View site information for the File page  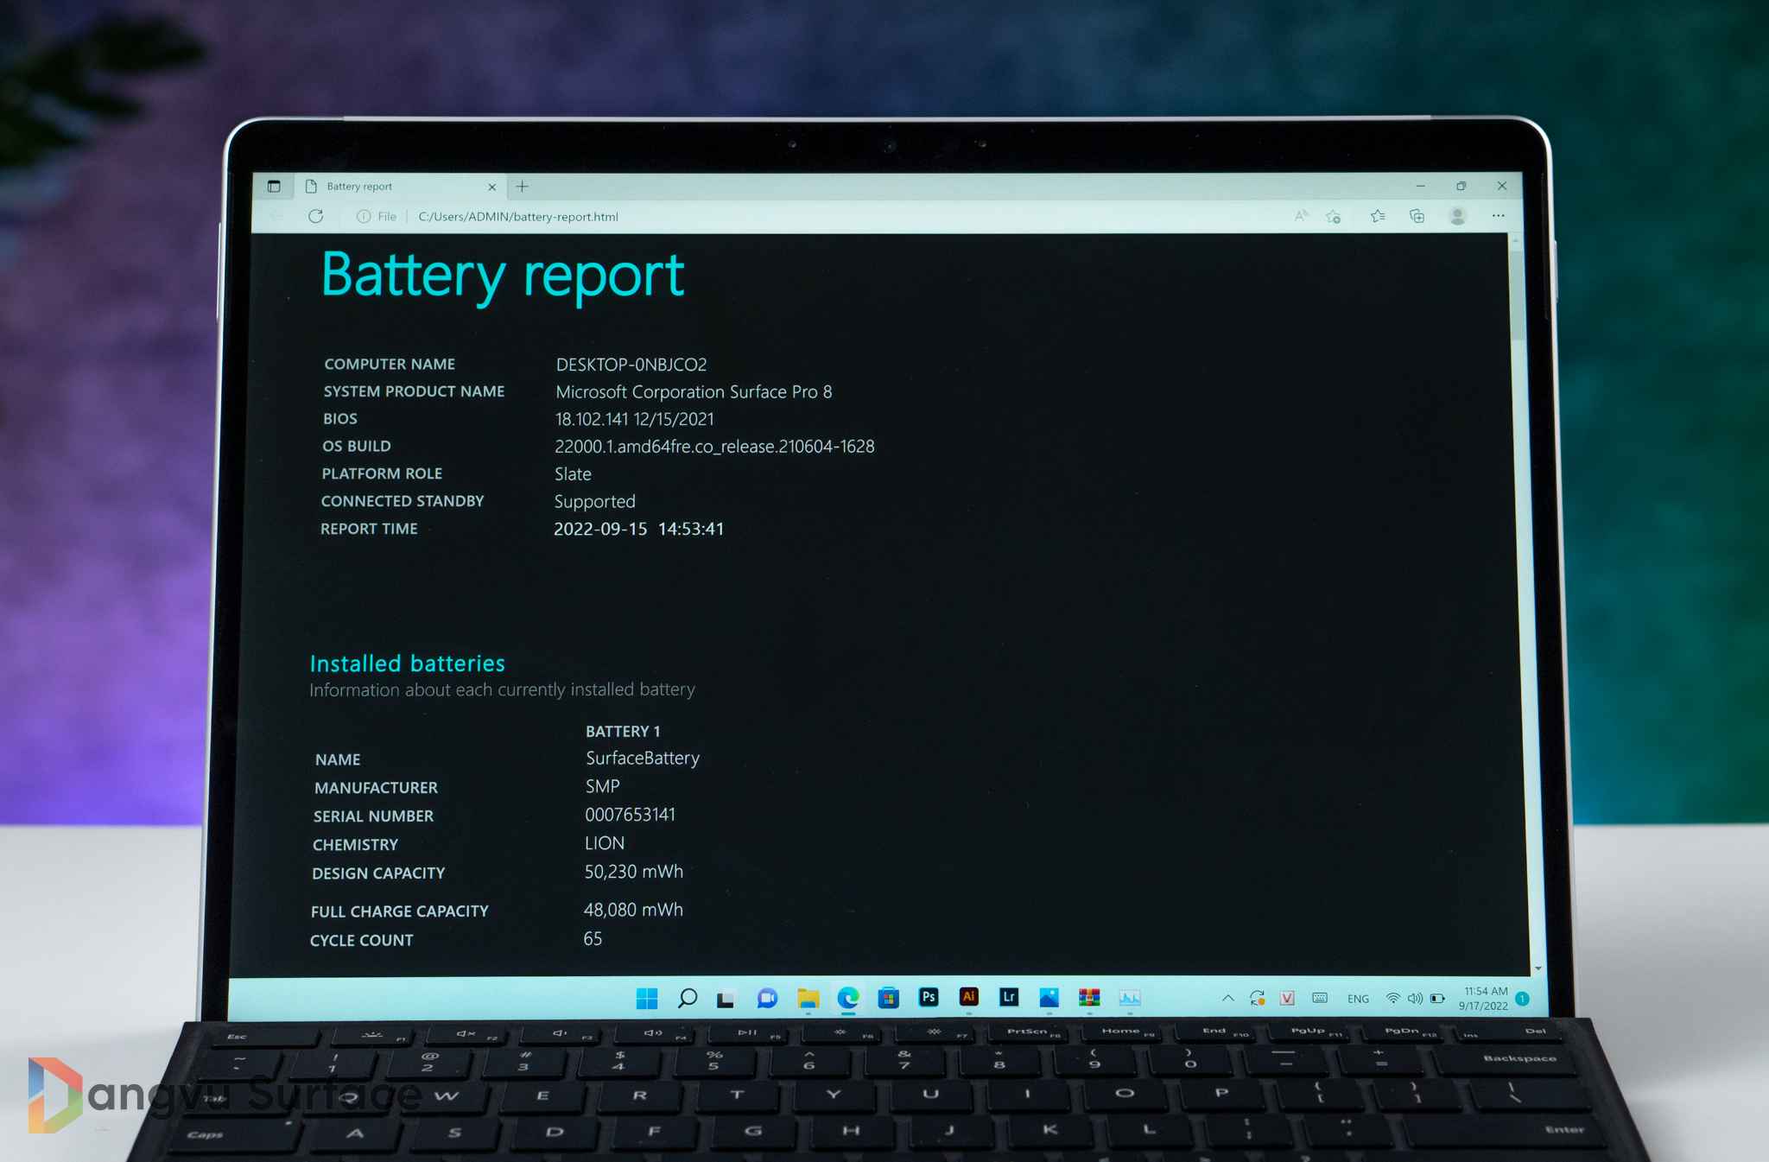point(377,217)
